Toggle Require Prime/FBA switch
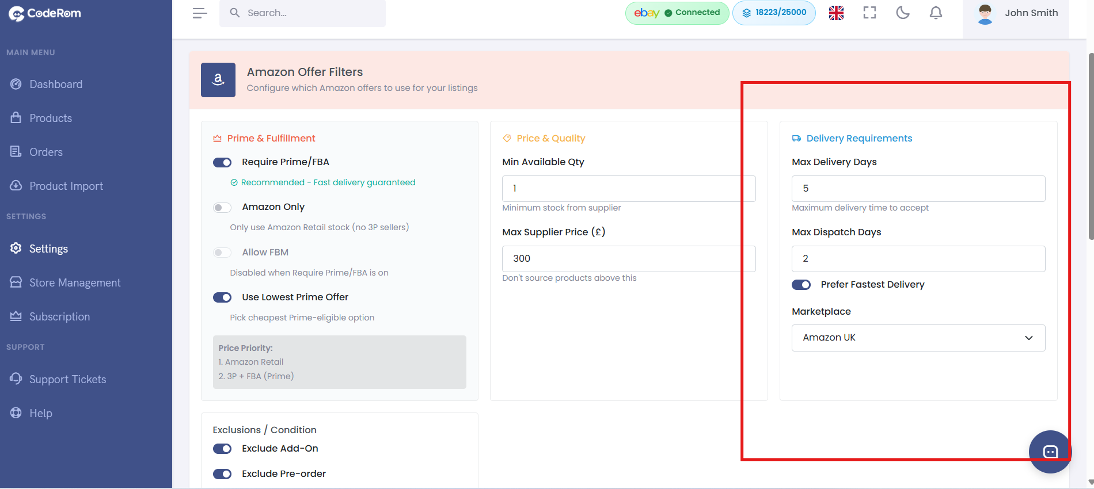This screenshot has width=1094, height=489. click(222, 162)
